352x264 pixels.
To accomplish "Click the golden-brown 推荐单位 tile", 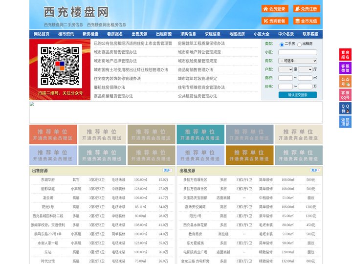I will point(250,155).
